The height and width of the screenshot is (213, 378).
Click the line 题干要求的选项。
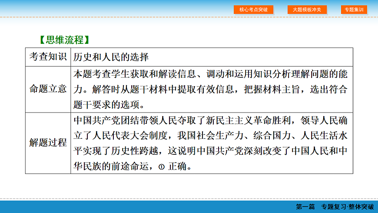point(109,105)
